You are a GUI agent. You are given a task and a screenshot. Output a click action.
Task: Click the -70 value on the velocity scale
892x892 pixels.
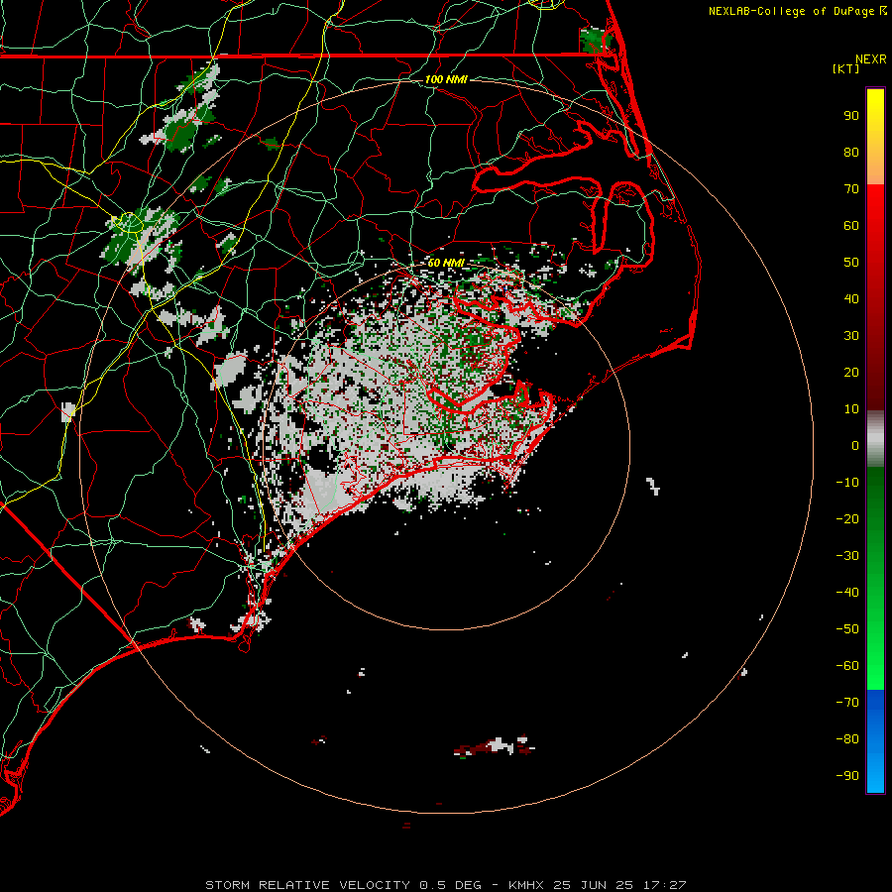pos(847,703)
